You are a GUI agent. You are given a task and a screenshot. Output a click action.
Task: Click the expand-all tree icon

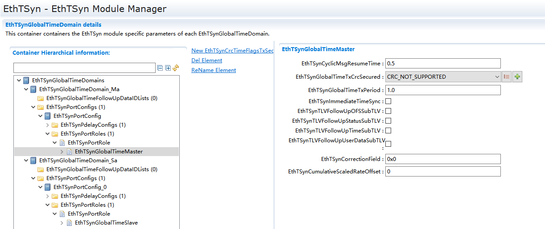[x=168, y=68]
